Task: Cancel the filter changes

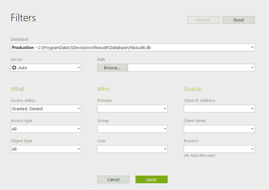Action: click(x=113, y=179)
